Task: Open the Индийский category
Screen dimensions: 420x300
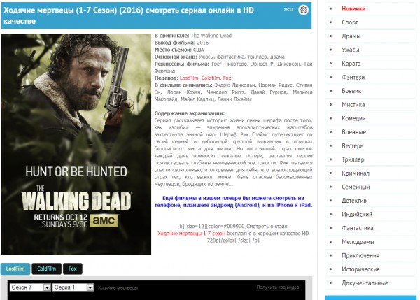Action: (x=357, y=215)
